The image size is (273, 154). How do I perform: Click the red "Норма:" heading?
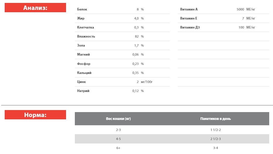click(35, 115)
